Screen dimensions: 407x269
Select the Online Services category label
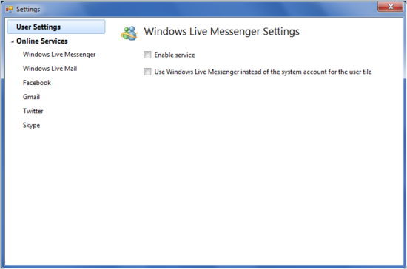(x=41, y=41)
